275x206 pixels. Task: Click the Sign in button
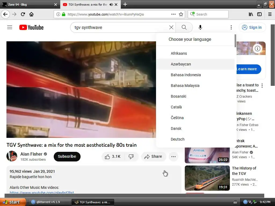tap(252, 27)
